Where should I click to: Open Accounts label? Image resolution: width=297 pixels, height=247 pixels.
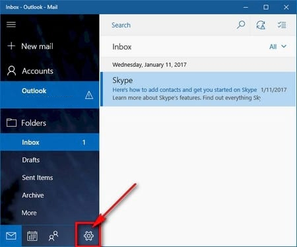coord(38,71)
